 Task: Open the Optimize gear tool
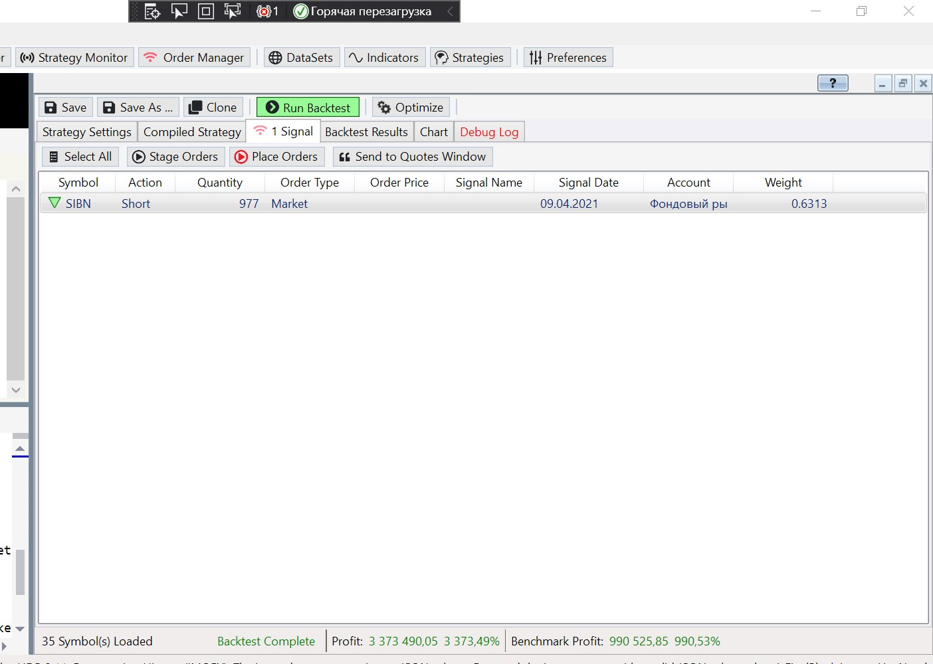pos(384,108)
